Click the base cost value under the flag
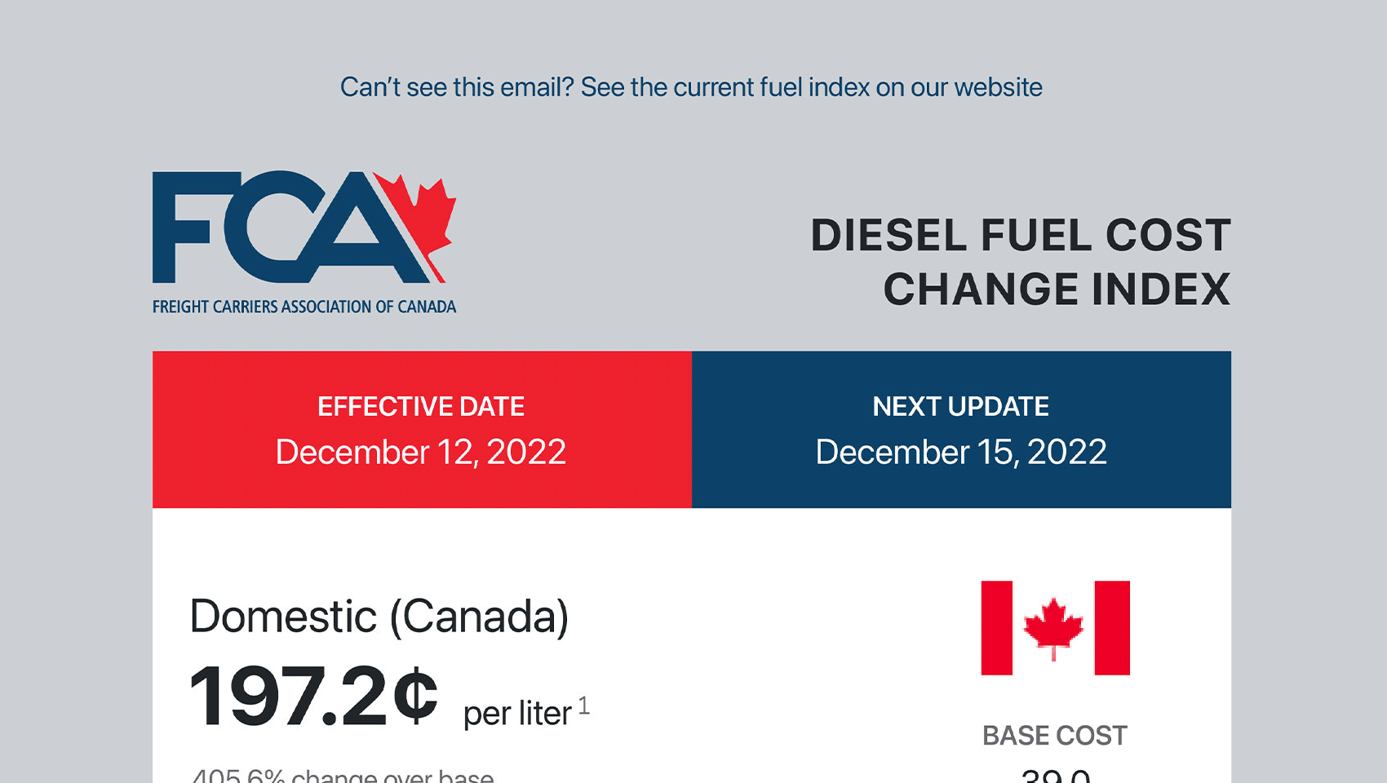 1056,776
